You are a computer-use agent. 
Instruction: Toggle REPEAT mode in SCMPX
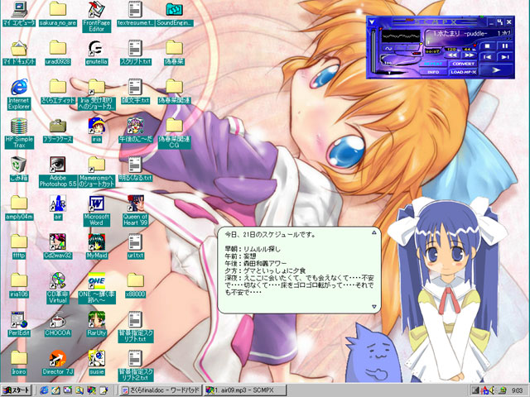coord(433,64)
